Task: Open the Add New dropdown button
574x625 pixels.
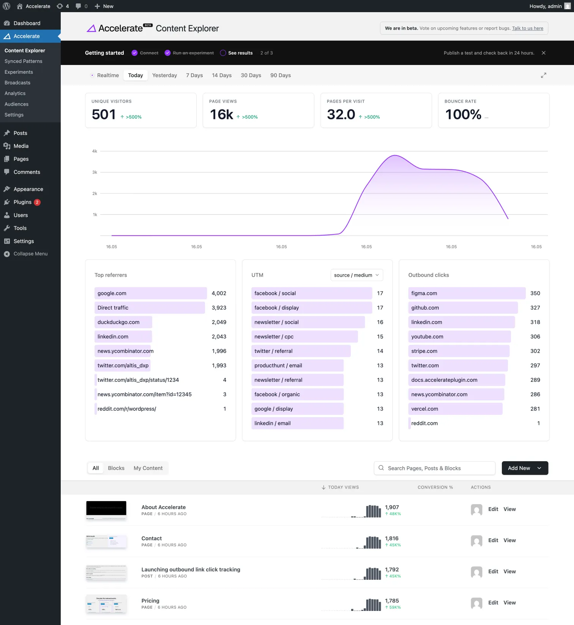Action: click(525, 468)
